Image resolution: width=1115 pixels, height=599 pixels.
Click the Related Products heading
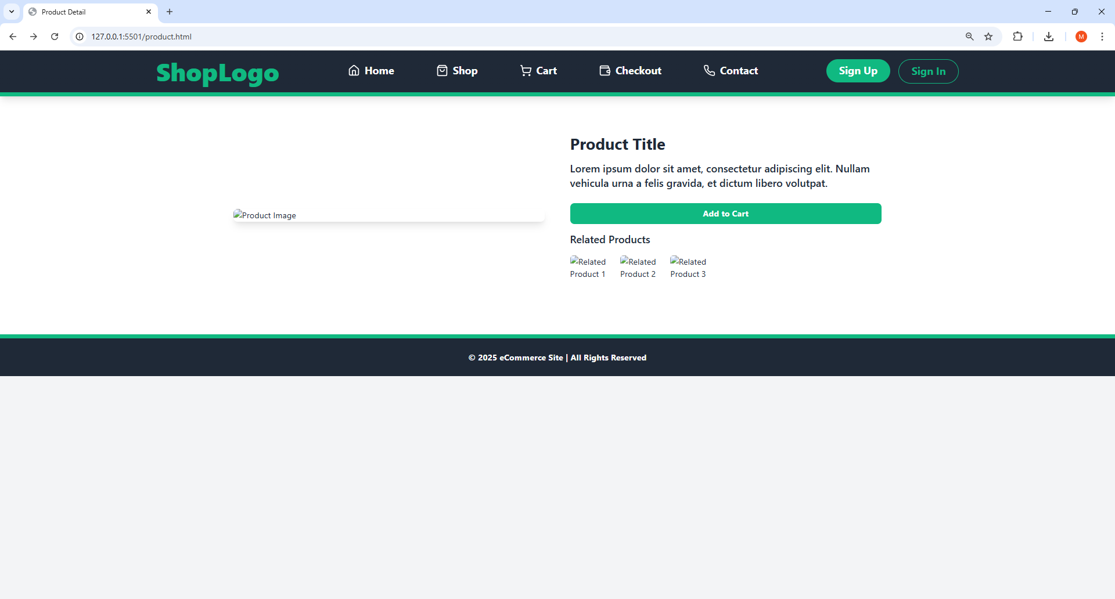coord(610,240)
